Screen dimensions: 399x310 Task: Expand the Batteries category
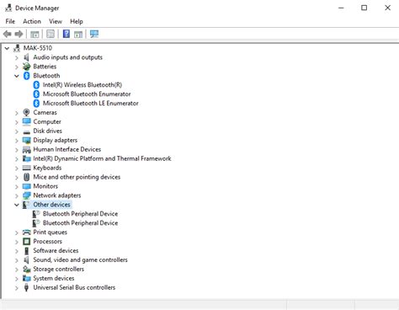17,67
